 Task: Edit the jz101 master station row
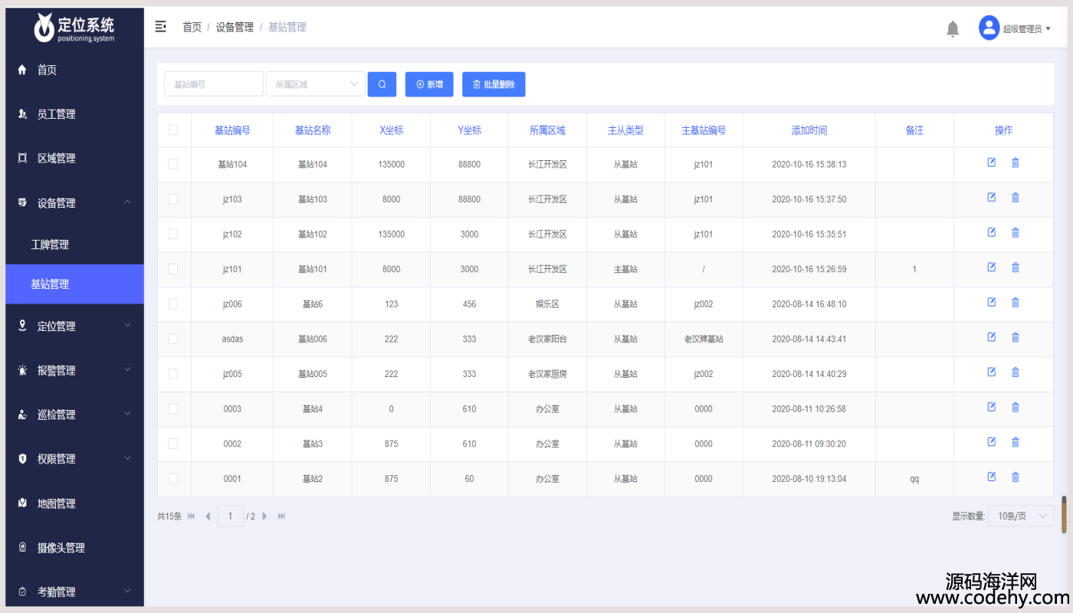click(991, 267)
